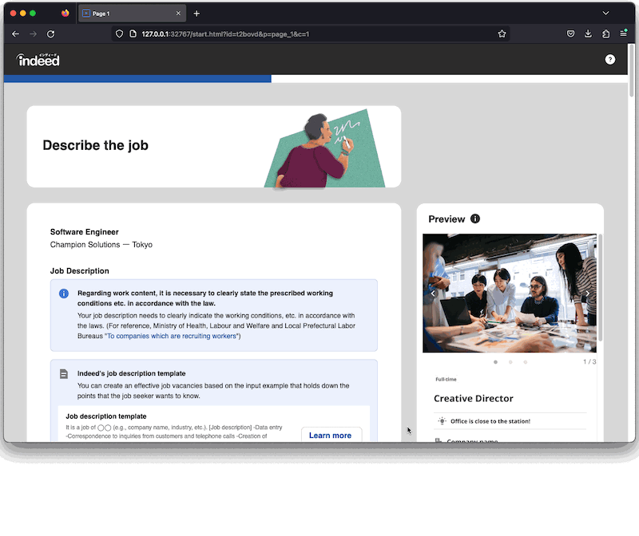Image resolution: width=639 pixels, height=536 pixels.
Task: Click the 'Full-time' label in preview
Action: click(446, 380)
